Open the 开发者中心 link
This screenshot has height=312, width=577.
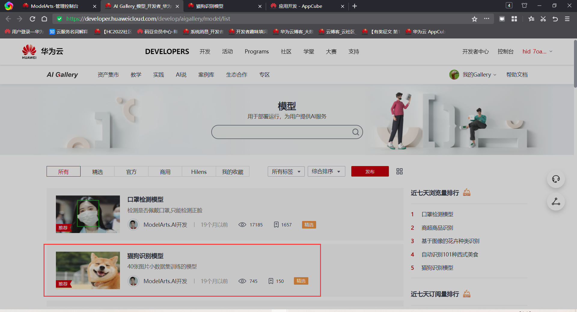[x=475, y=52]
